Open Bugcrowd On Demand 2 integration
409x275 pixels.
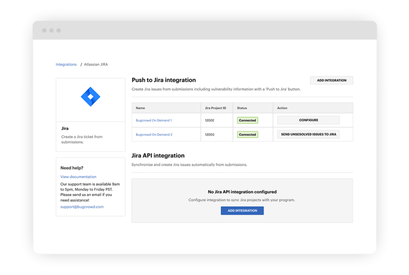[x=154, y=135]
